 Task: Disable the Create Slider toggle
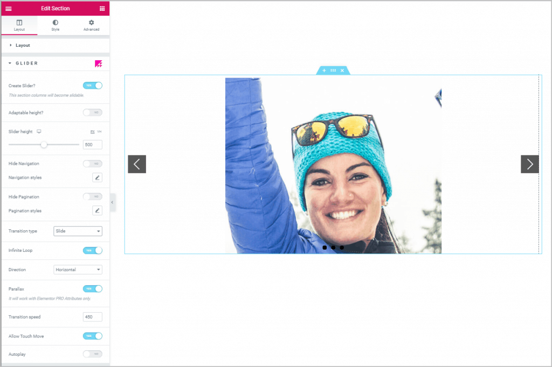(92, 86)
